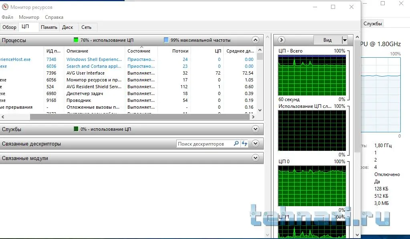Close the background Task Manager window
Viewport: 410px width, 239px height.
[401, 3]
